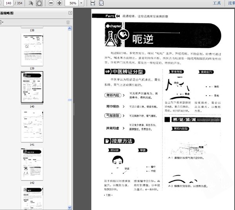The height and width of the screenshot is (210, 235).
Task: Click the trash delete pages icon
Action: click(68, 22)
